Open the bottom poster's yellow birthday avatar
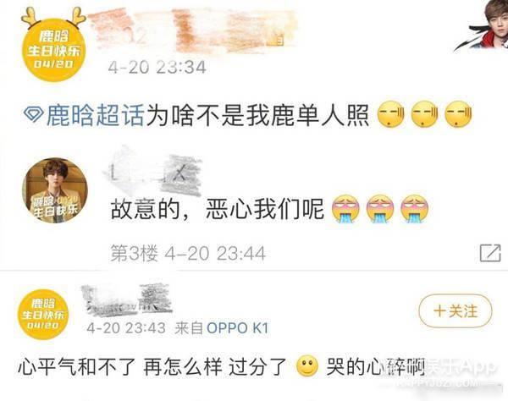 (x=43, y=314)
